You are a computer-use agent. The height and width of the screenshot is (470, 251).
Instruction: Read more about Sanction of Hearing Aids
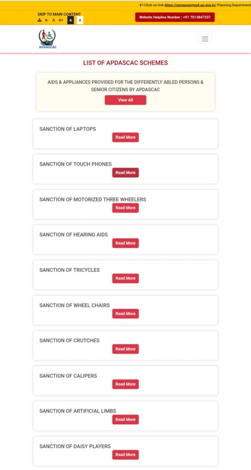tap(126, 243)
